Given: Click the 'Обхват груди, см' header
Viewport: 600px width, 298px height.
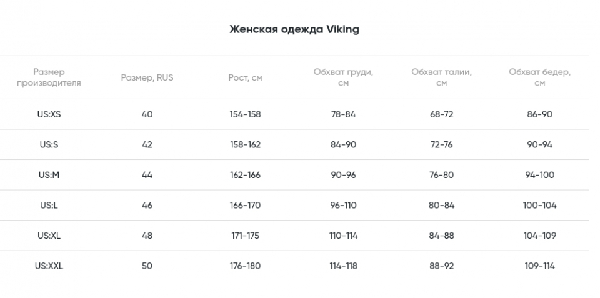Looking at the screenshot, I should point(343,77).
